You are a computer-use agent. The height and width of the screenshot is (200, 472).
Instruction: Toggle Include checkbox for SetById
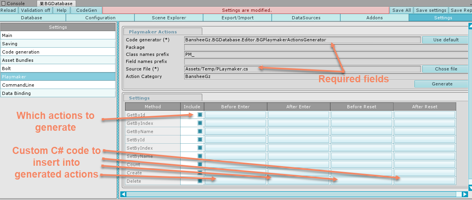200,139
